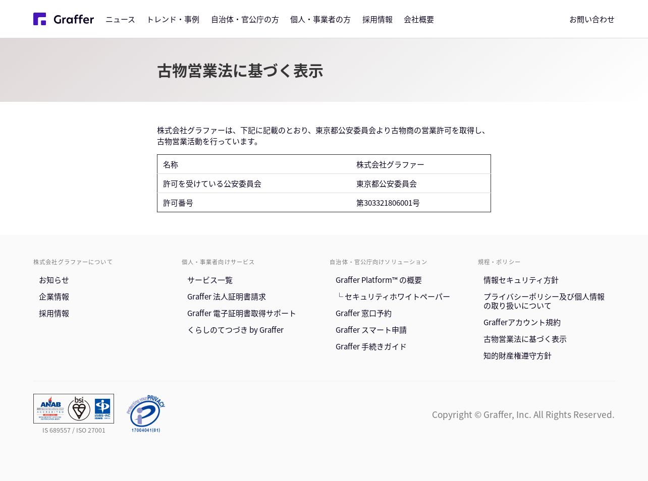The width and height of the screenshot is (648, 481).
Task: Open 情報セキュリティ方針 link
Action: click(521, 280)
